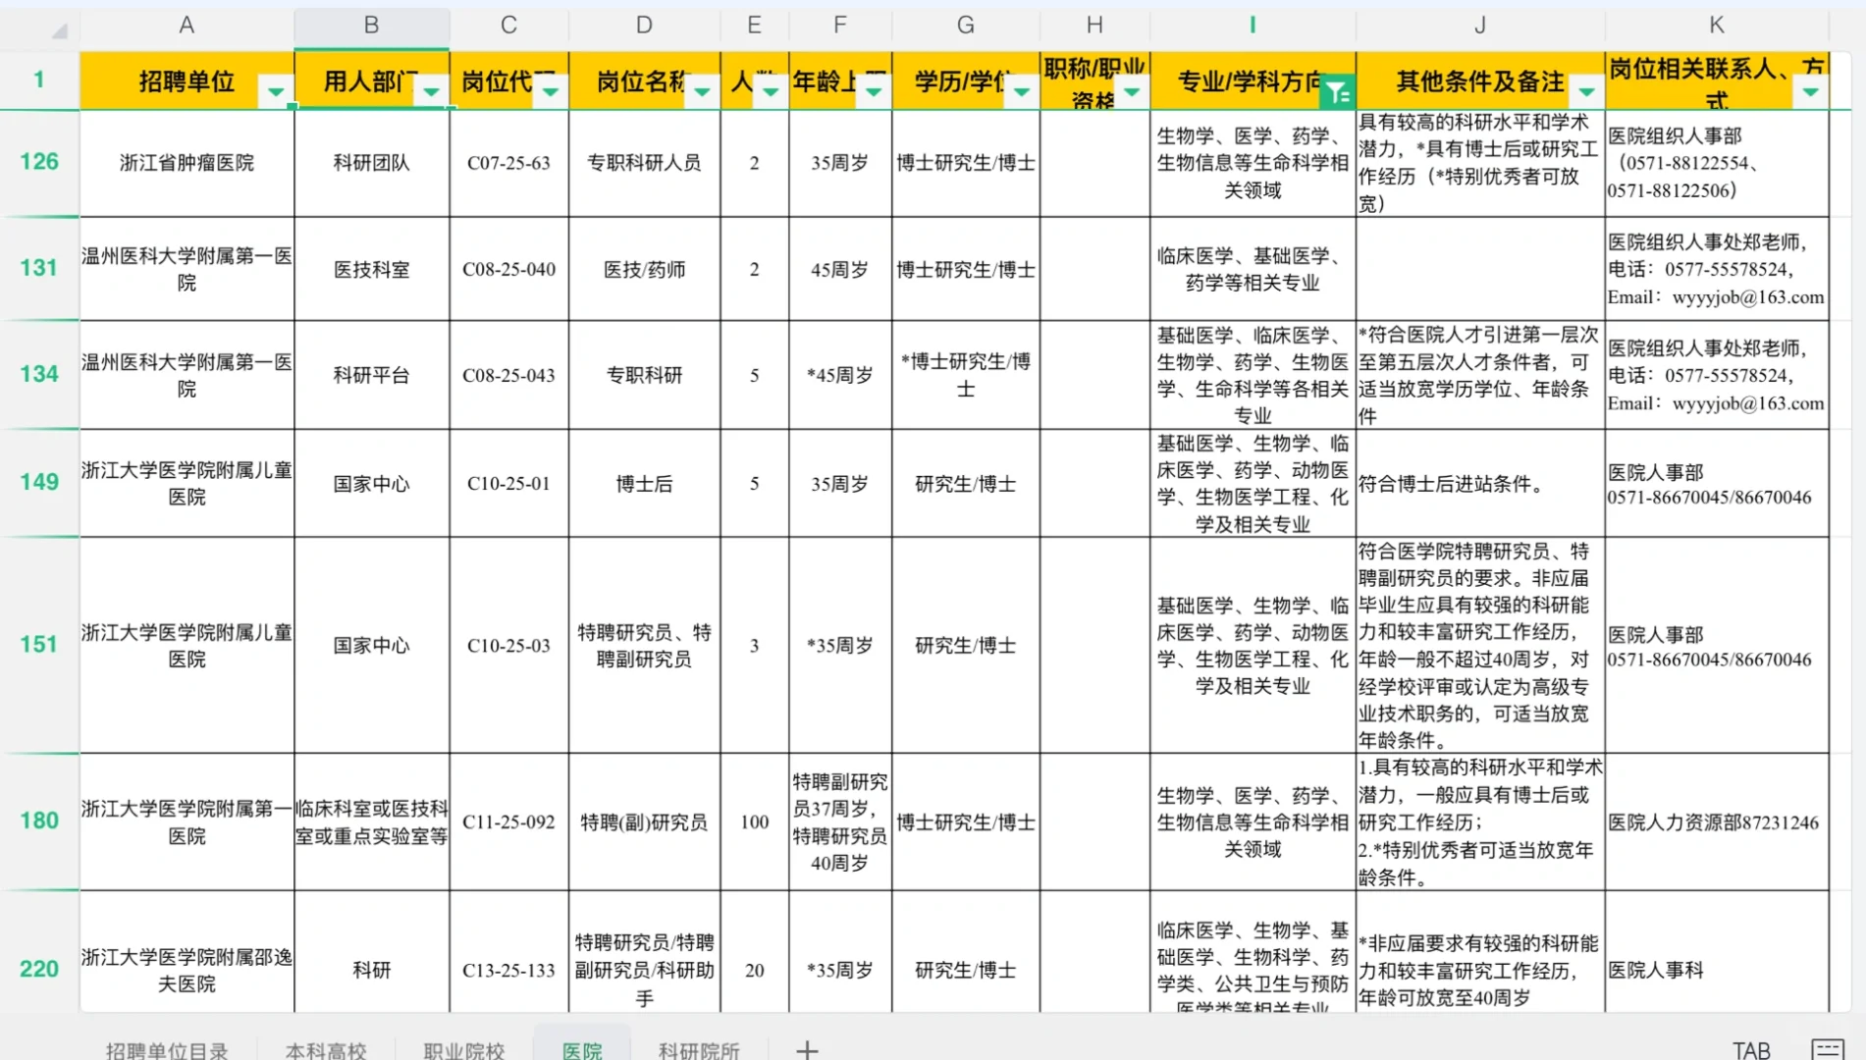Add a new sheet with plus icon
Image resolution: width=1866 pixels, height=1060 pixels.
tap(807, 1049)
